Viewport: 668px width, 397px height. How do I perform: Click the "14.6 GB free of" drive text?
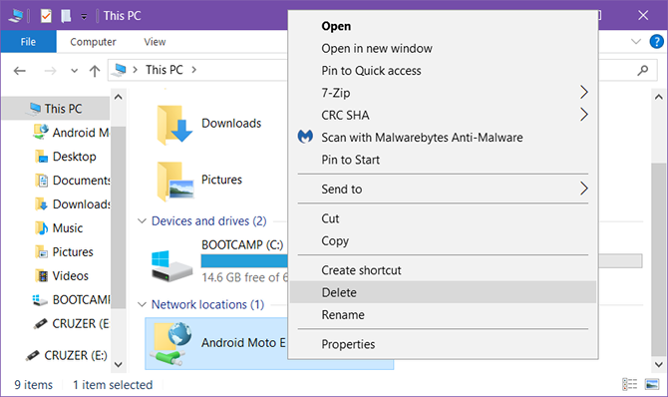240,277
